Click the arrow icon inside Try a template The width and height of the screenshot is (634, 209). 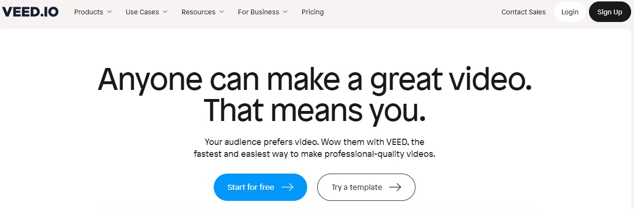pyautogui.click(x=395, y=187)
